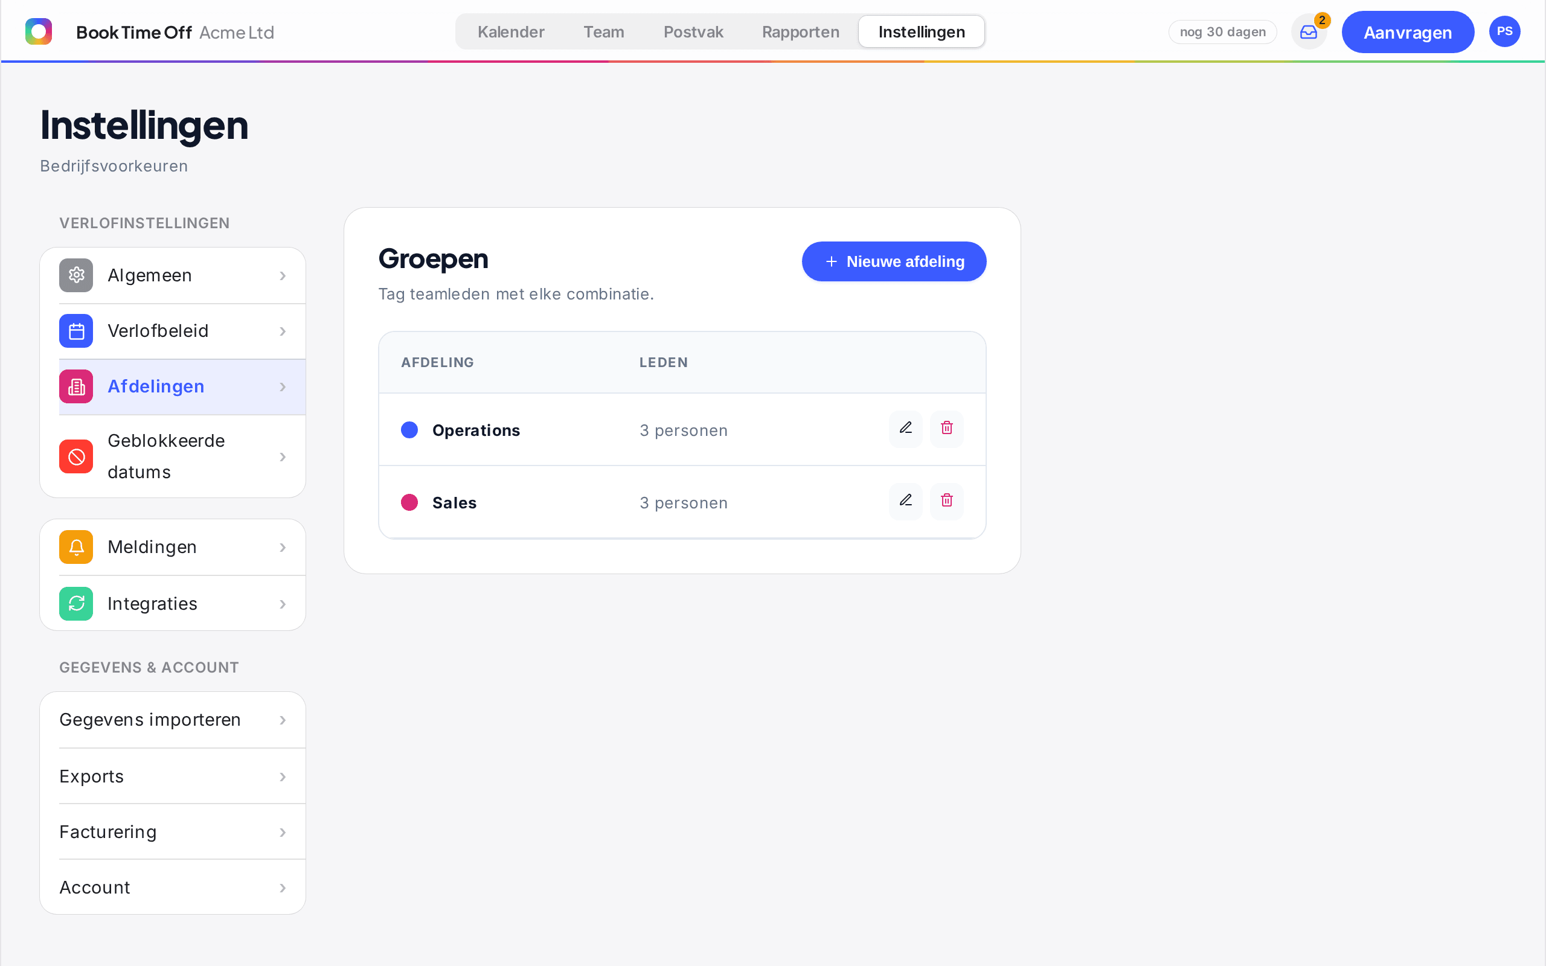Click the Operations blue color dot

click(x=409, y=430)
